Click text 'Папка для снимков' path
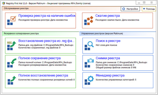 (121, 62)
